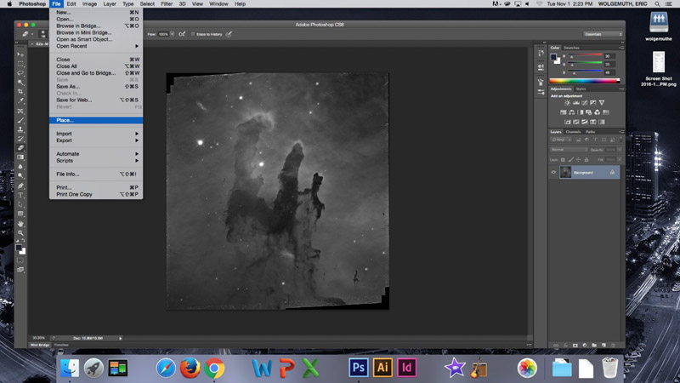Click the Background layer lock icon
The image size is (680, 383).
click(x=612, y=172)
